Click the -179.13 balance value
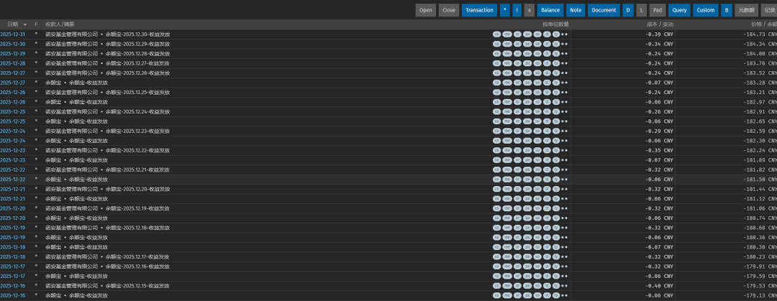This screenshot has height=301, width=777. [760, 295]
